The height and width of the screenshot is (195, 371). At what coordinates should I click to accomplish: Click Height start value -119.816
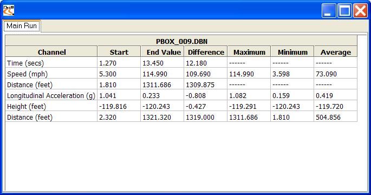pyautogui.click(x=113, y=107)
